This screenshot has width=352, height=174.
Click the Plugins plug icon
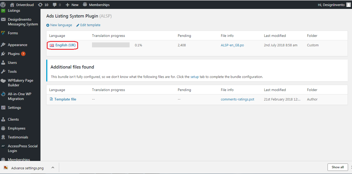coord(3,54)
